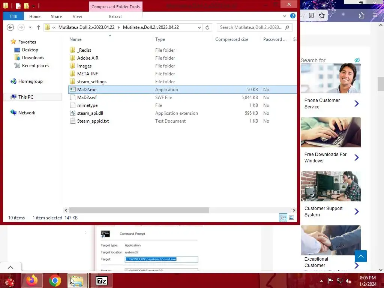Click horizontal scrollbar thumb

tap(139, 210)
